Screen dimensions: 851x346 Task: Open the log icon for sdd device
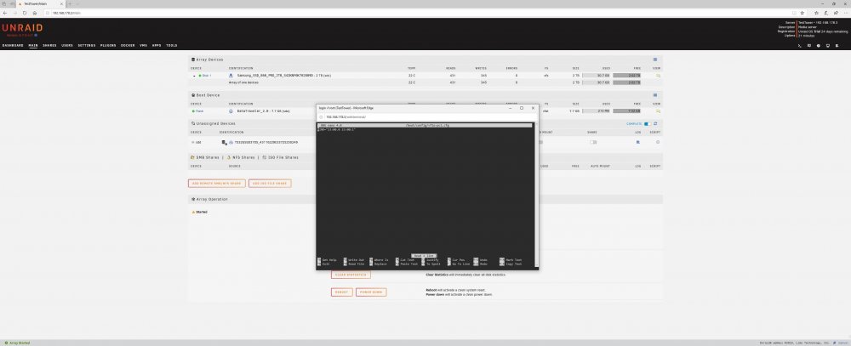(x=637, y=142)
